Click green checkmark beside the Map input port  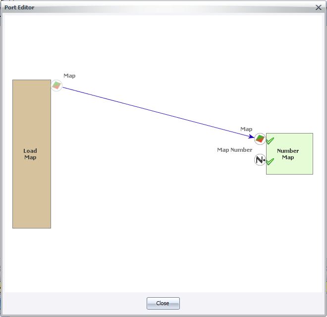[x=270, y=141]
